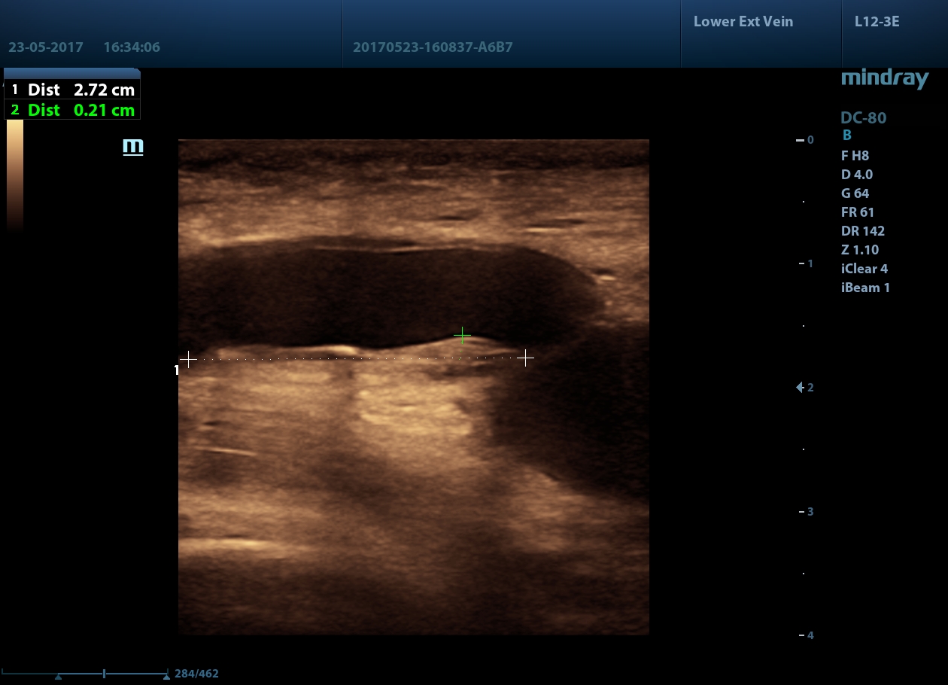
Task: Click the green caliper cross on vein wall
Action: tap(463, 335)
